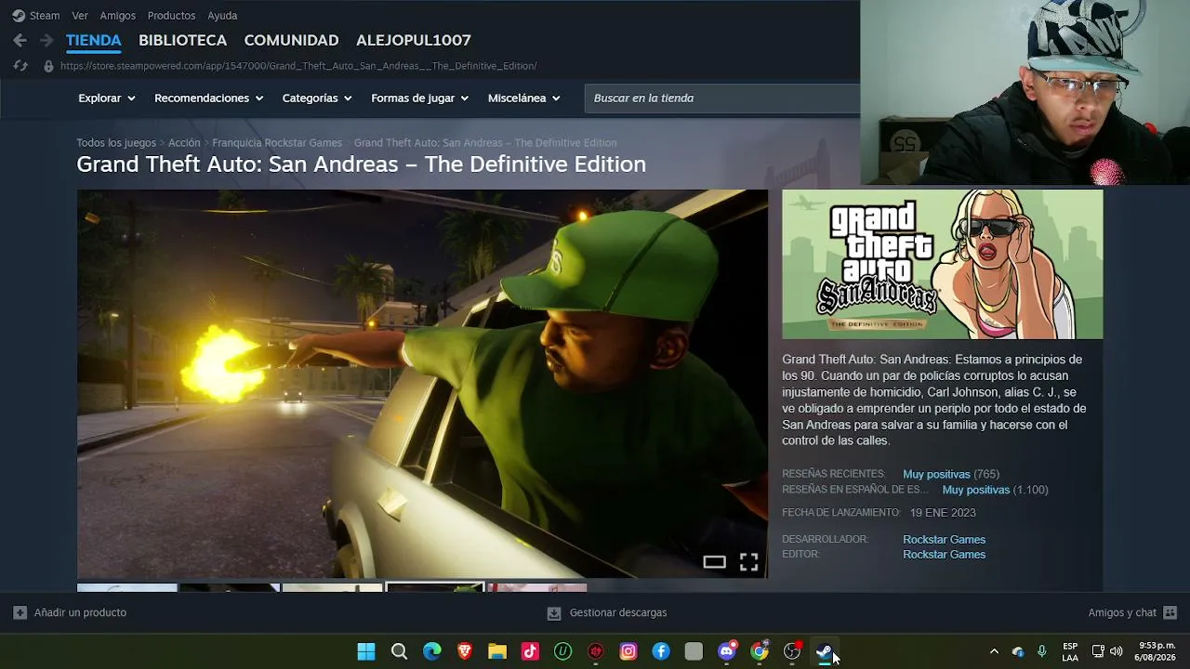Open File Explorer from the taskbar
Image resolution: width=1190 pixels, height=669 pixels.
(497, 651)
